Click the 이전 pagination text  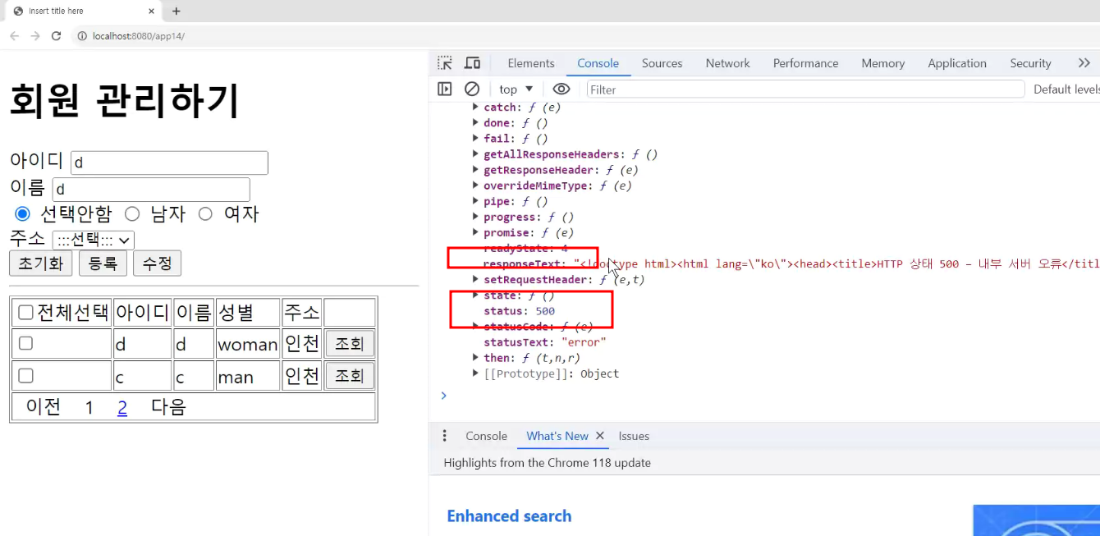pyautogui.click(x=44, y=407)
